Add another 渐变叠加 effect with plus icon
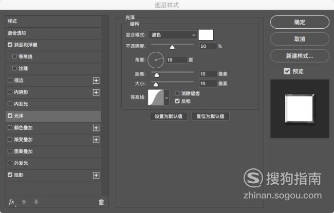 click(x=96, y=140)
